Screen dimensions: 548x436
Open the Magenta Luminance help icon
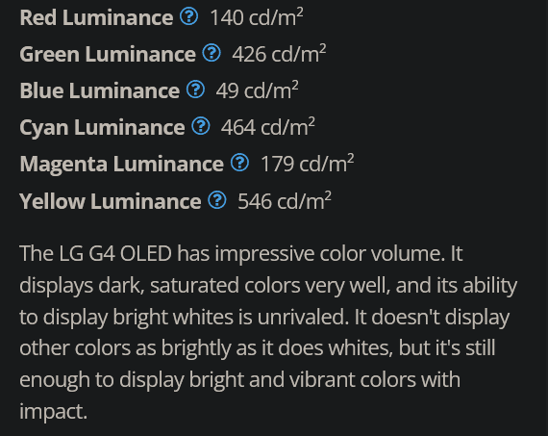[239, 163]
